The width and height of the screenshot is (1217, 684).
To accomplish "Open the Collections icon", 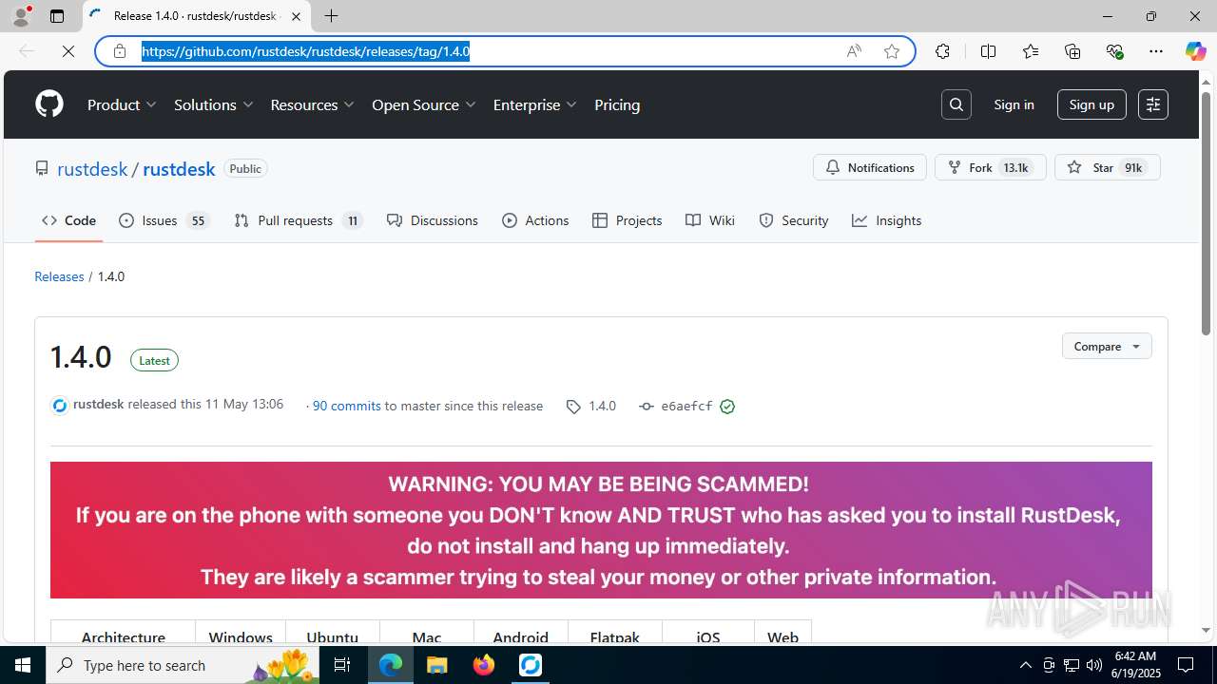I will point(1072,51).
